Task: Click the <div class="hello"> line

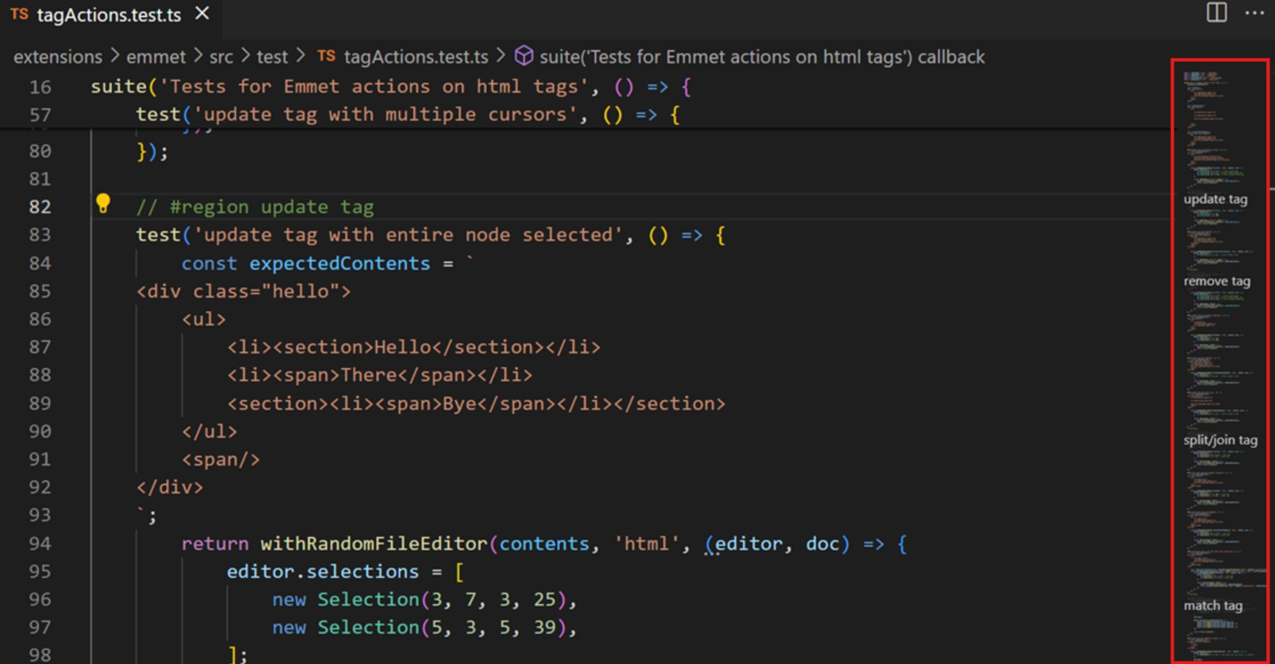Action: [243, 291]
